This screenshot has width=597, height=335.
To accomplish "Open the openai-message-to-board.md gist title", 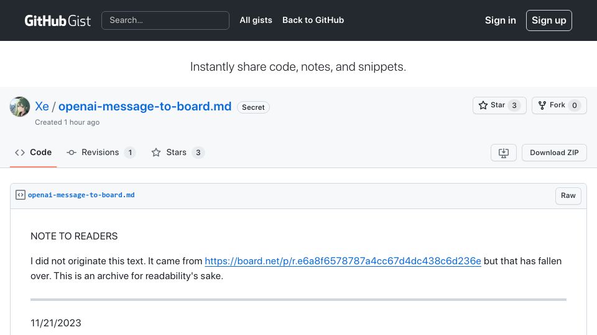I will pos(145,106).
